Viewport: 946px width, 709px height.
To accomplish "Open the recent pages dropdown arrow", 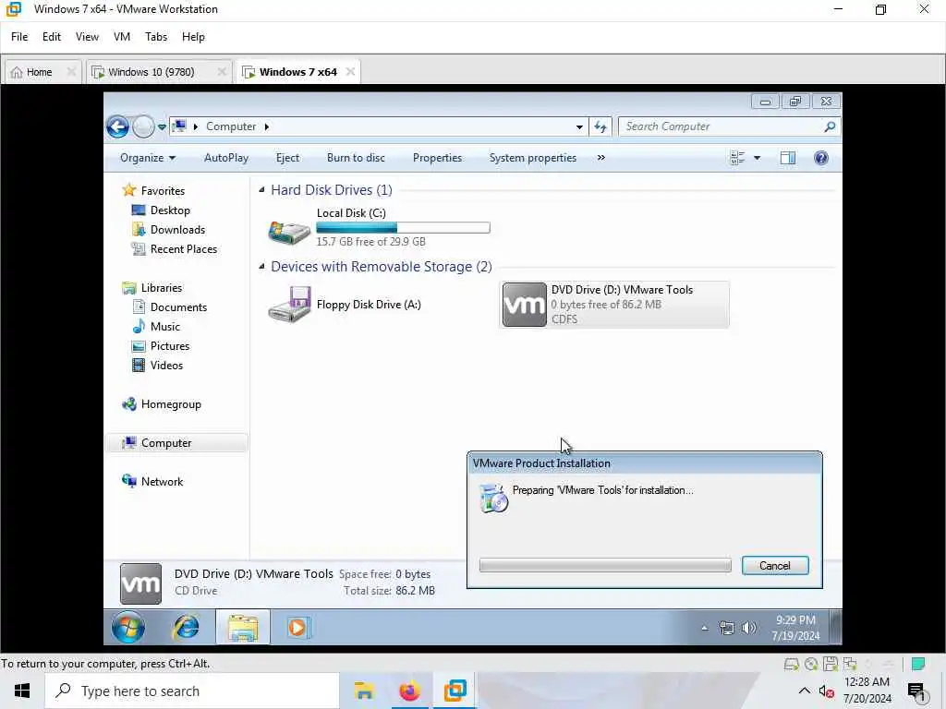I will pyautogui.click(x=162, y=127).
